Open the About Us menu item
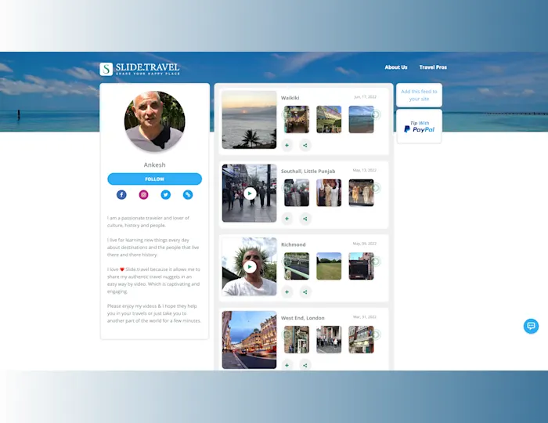 [x=396, y=67]
